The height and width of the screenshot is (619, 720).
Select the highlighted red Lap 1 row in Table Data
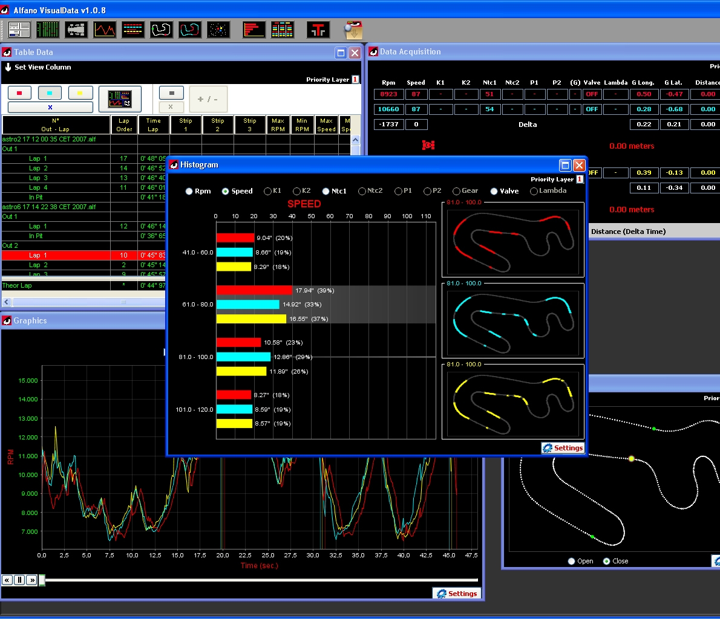(x=83, y=255)
